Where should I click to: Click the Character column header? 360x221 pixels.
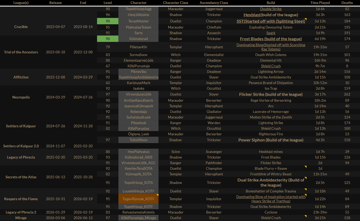(x=138, y=3)
